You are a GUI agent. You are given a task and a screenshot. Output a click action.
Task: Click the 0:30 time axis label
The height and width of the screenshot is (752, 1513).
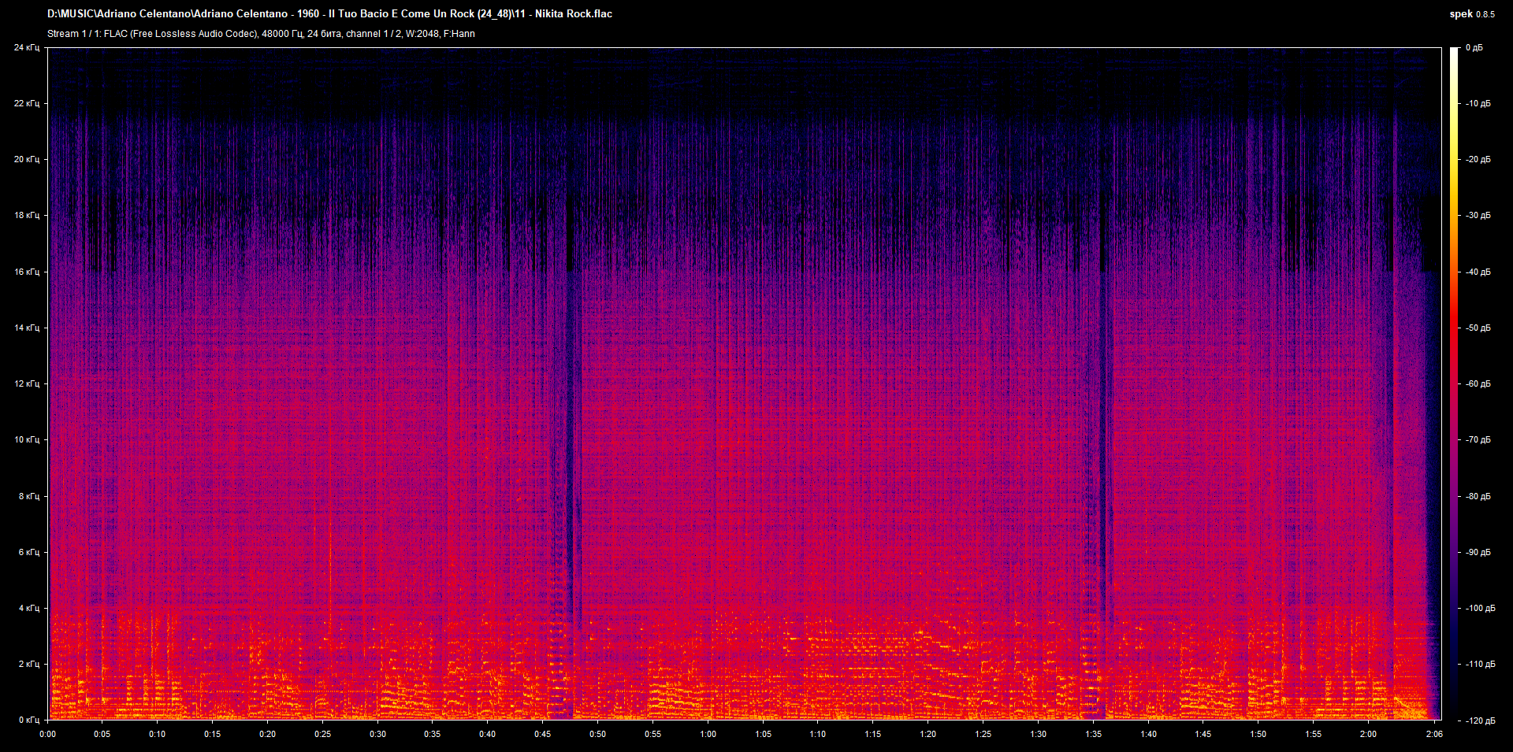(x=378, y=735)
